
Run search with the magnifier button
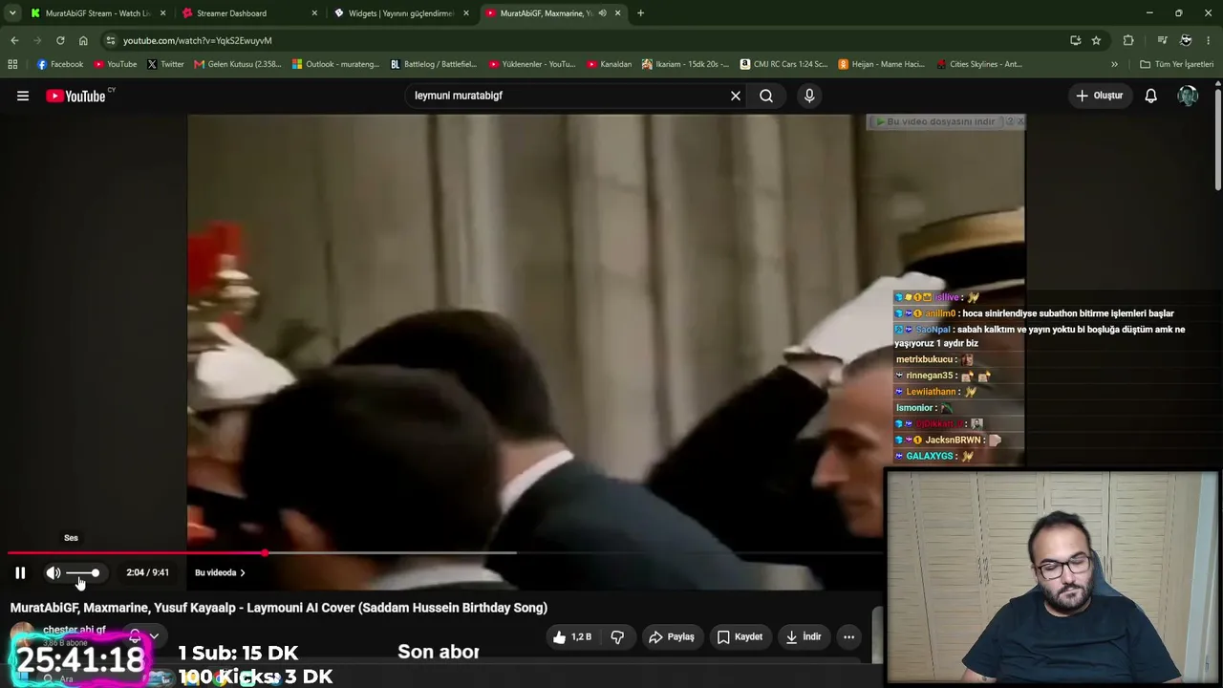(766, 96)
